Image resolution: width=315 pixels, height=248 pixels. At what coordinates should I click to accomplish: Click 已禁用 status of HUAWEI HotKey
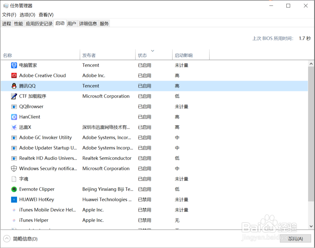click(145, 200)
